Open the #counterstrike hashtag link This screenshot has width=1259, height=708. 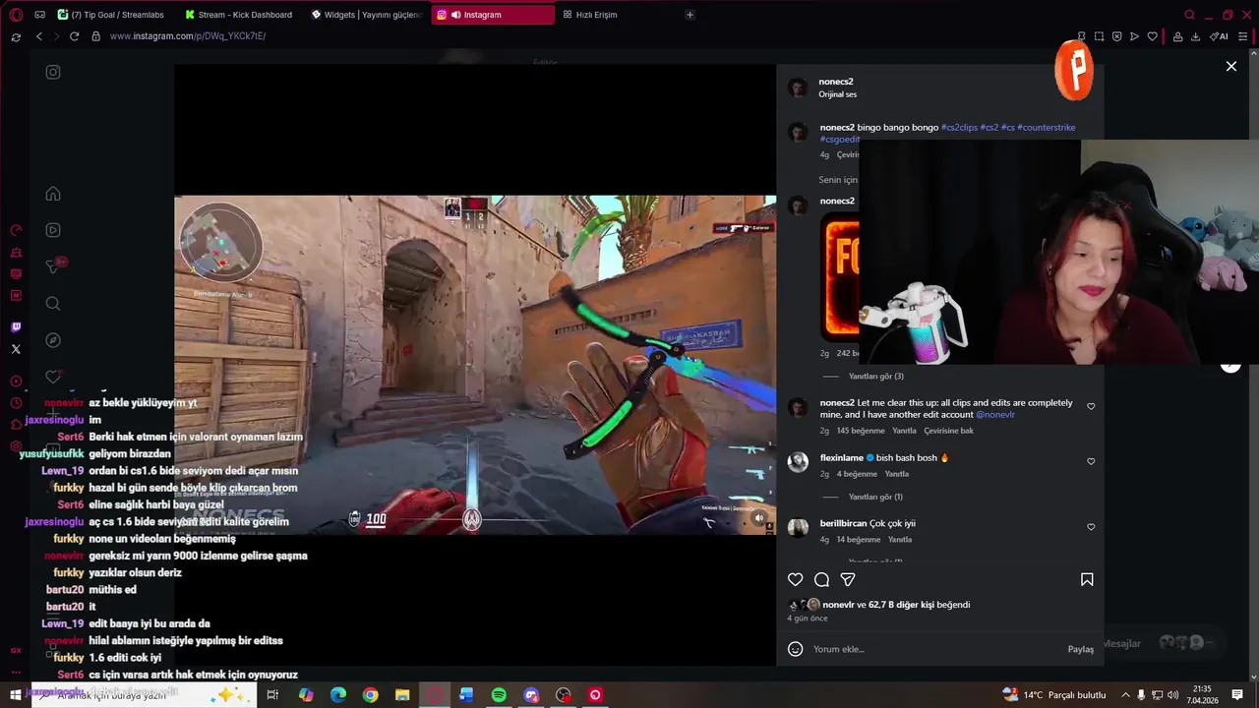pyautogui.click(x=1047, y=128)
